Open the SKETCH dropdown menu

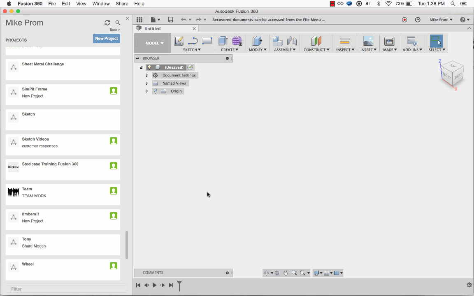pyautogui.click(x=192, y=50)
